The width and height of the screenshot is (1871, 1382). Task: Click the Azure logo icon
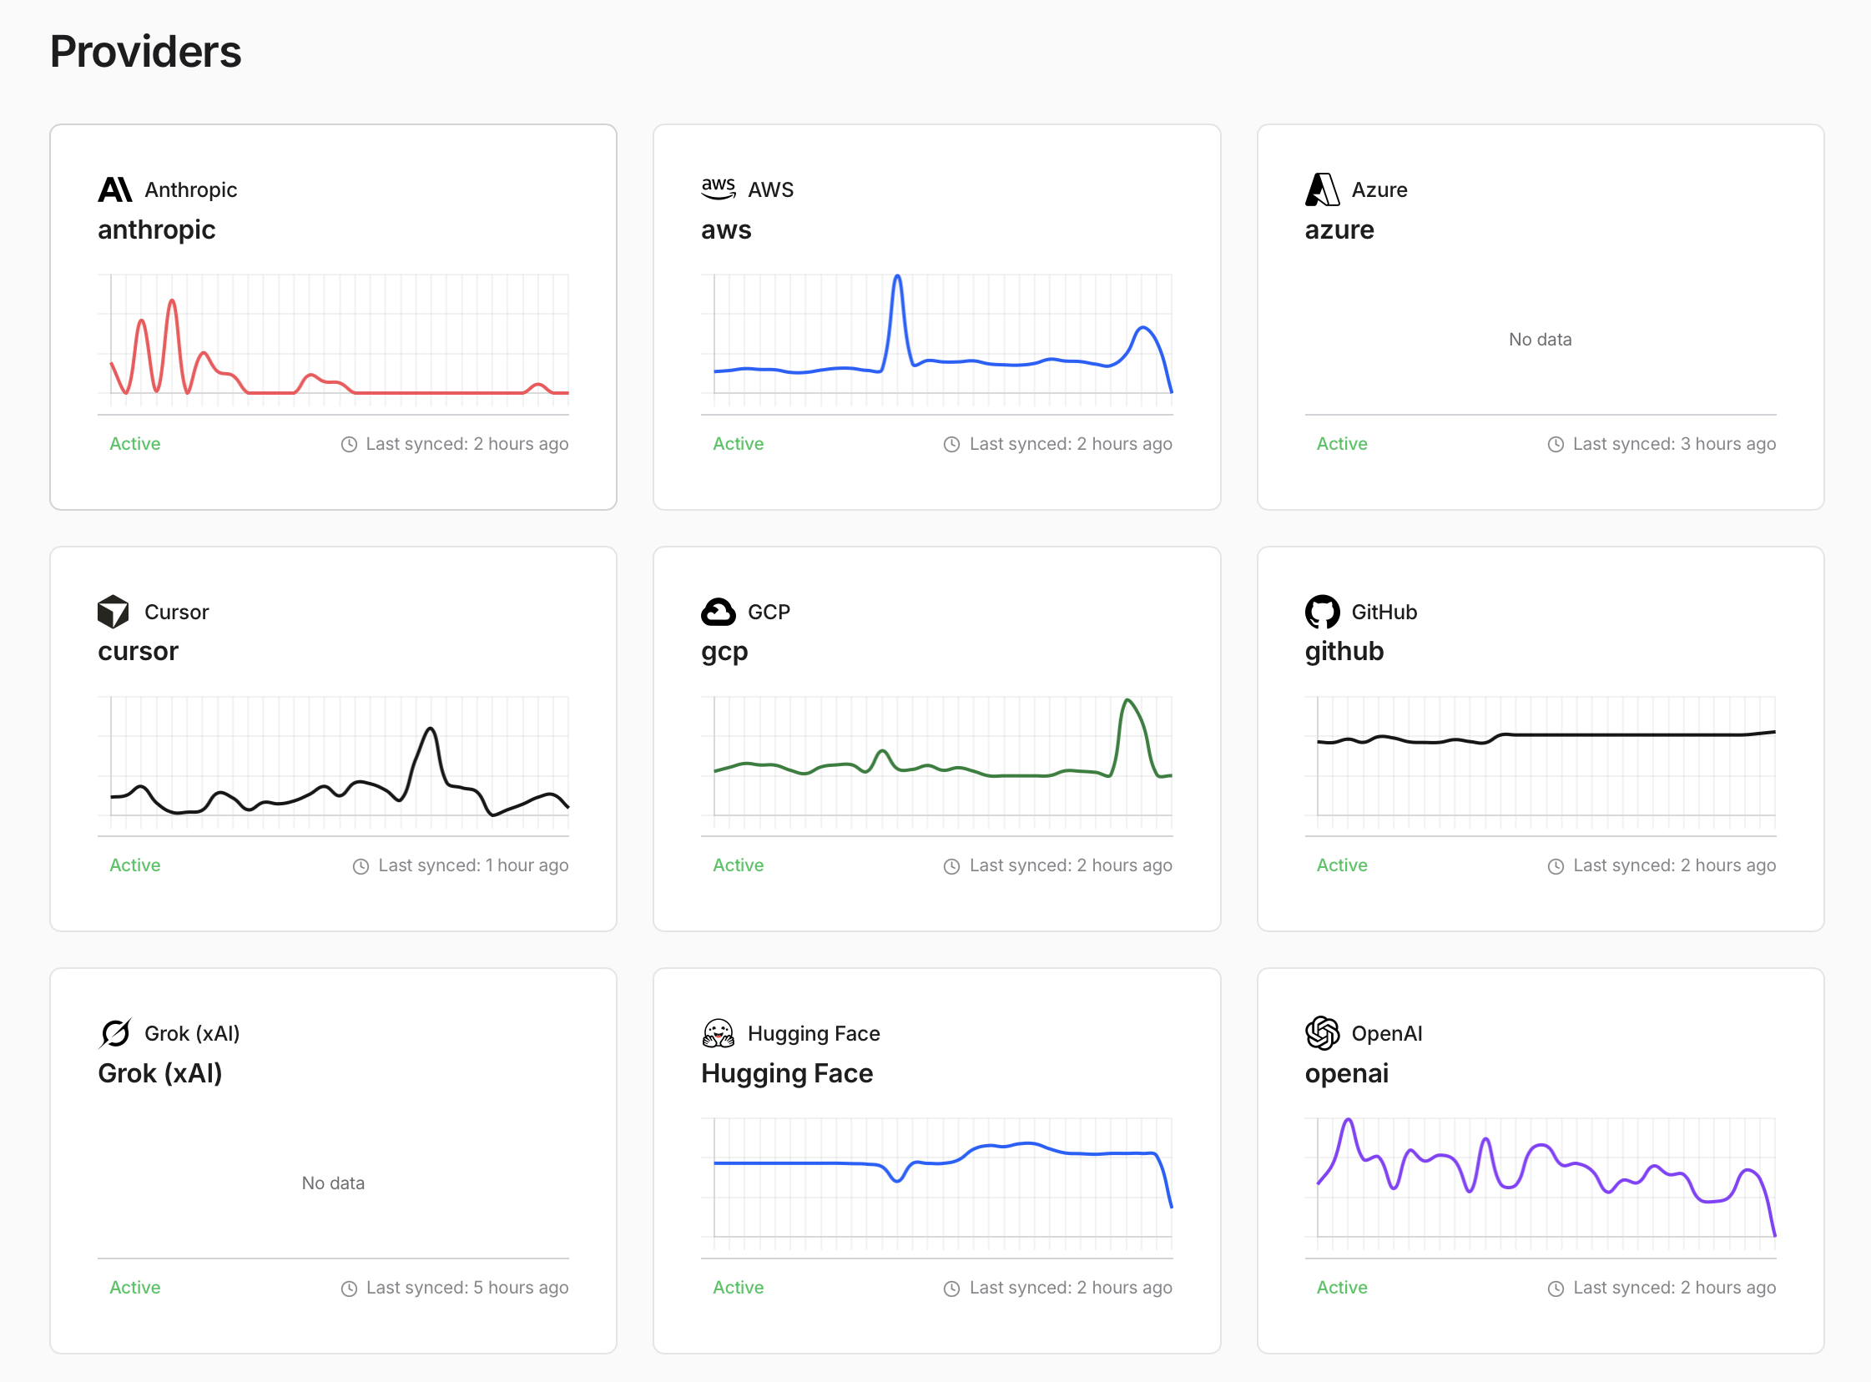pyautogui.click(x=1322, y=190)
